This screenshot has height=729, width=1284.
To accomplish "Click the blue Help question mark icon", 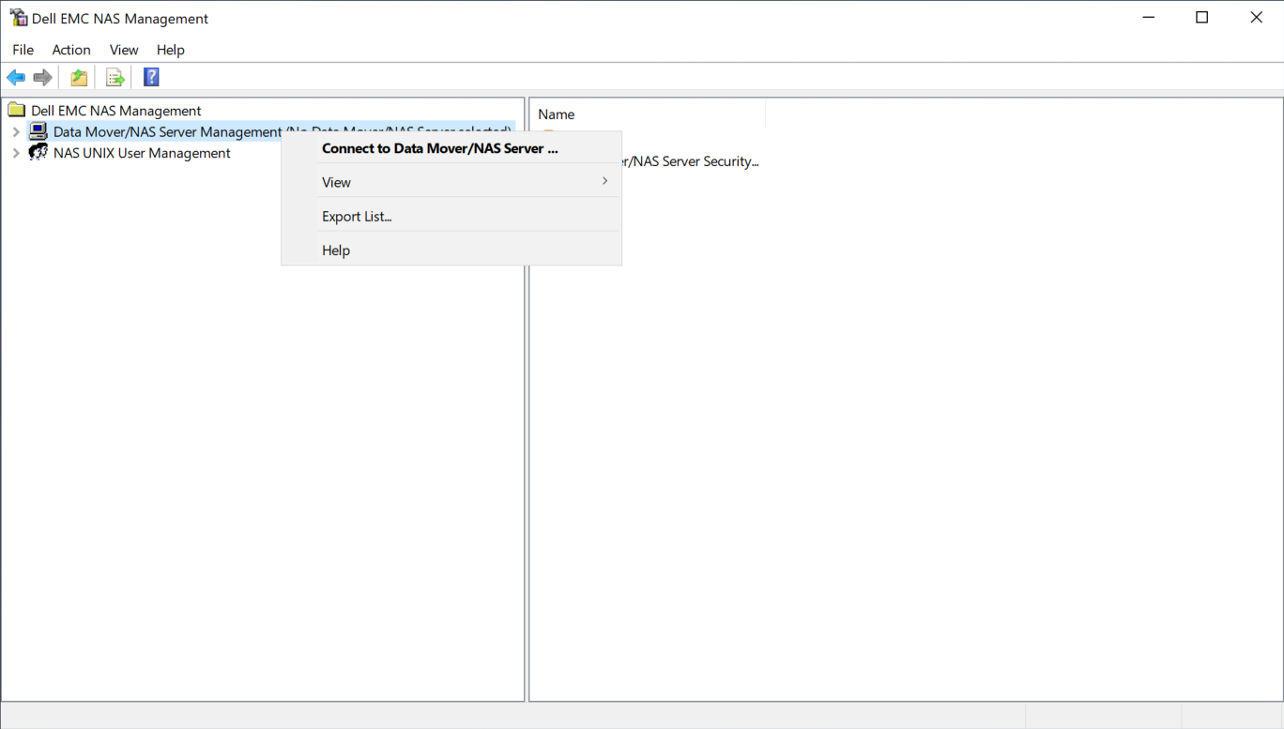I will point(151,78).
